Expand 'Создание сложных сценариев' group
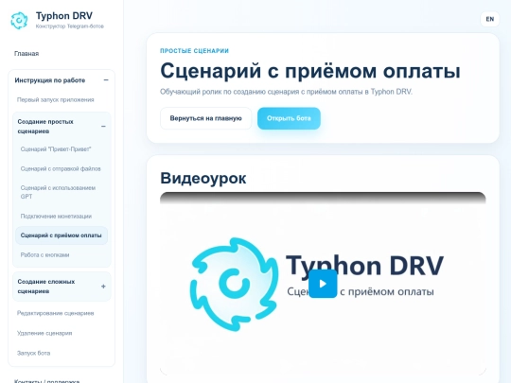511x383 pixels. pyautogui.click(x=103, y=287)
